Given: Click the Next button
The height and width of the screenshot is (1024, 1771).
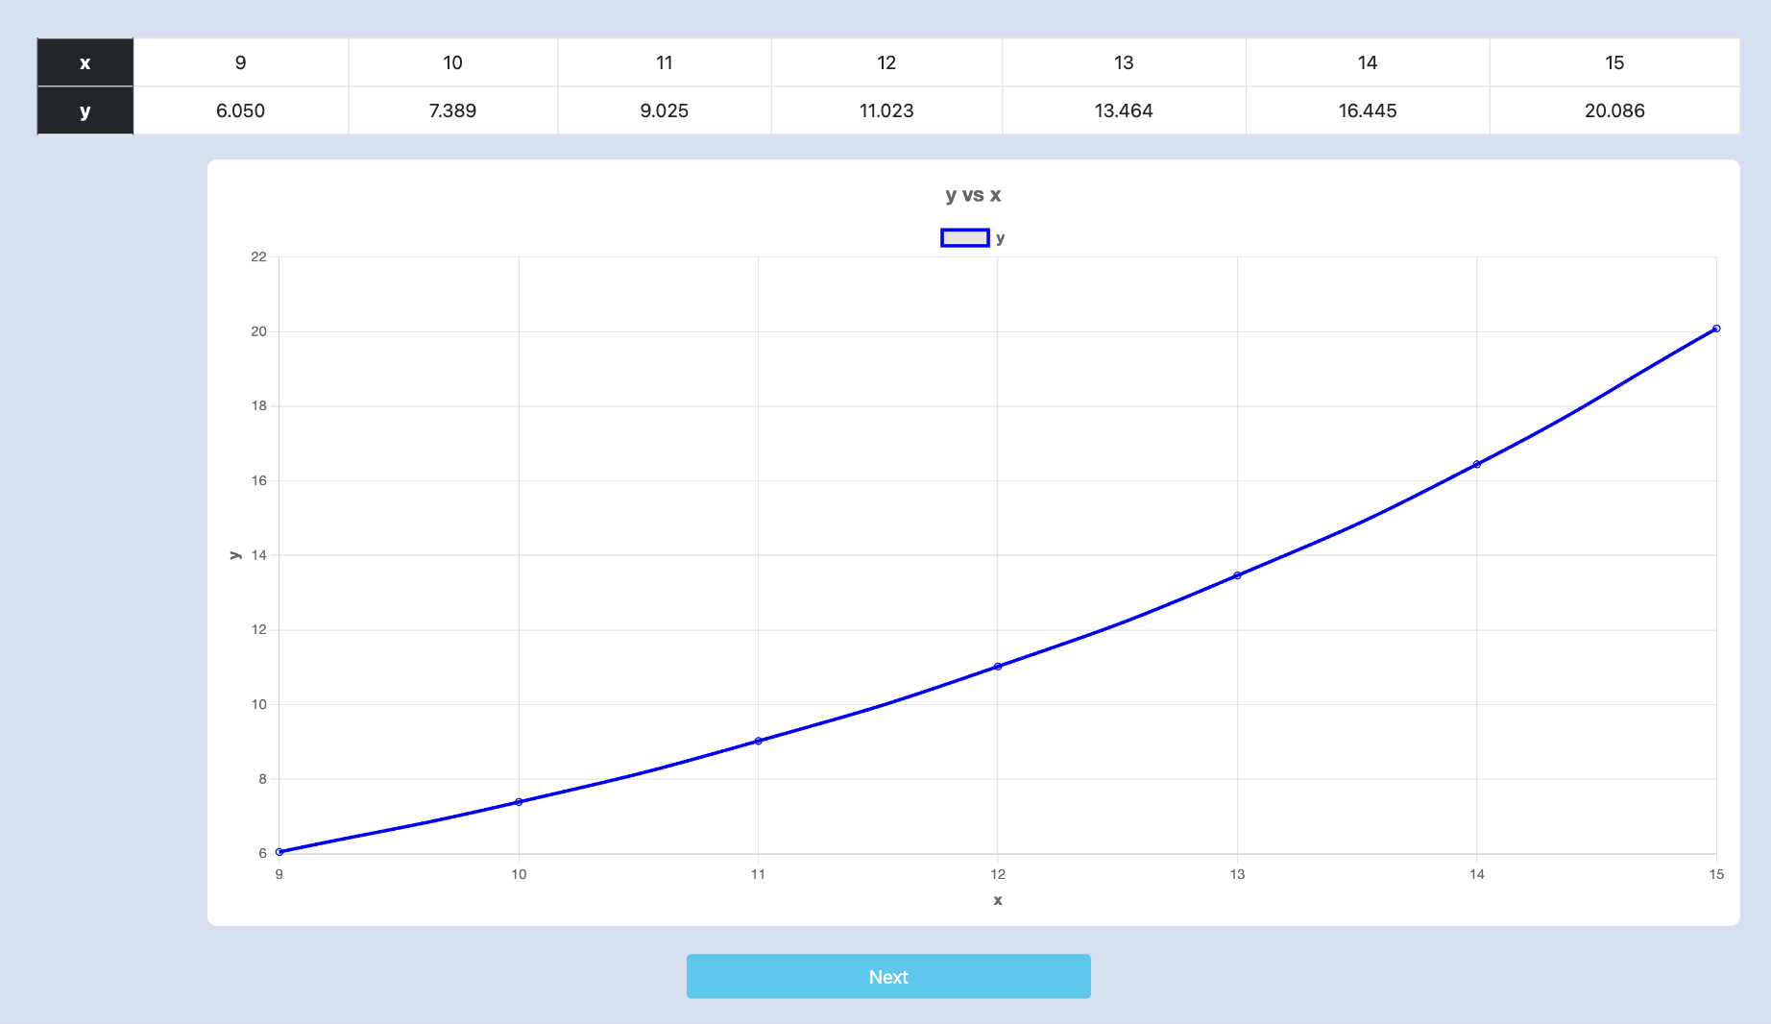Looking at the screenshot, I should tap(888, 976).
